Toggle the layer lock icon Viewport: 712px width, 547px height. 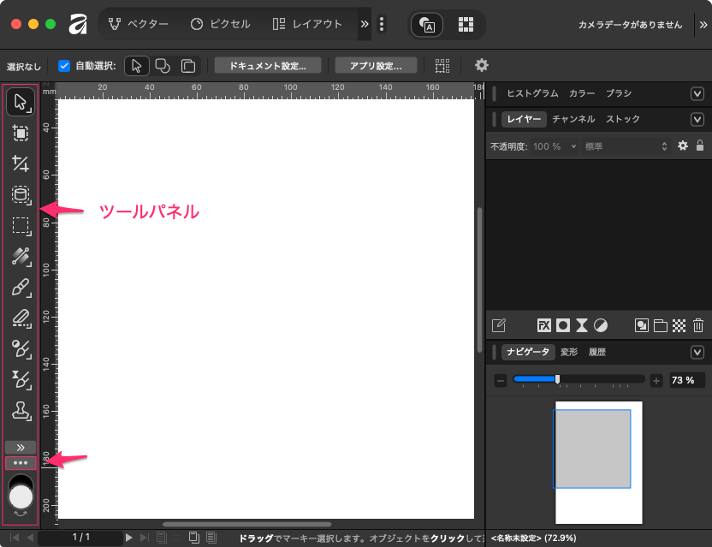[x=700, y=146]
